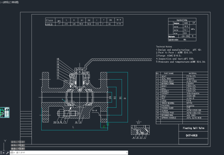Open recent commands dropdown in command line

tap(13, 153)
